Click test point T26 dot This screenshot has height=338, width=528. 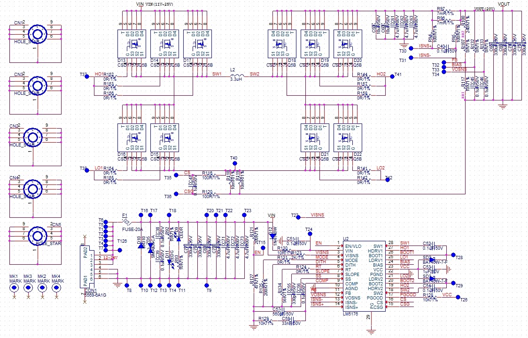[458, 297]
